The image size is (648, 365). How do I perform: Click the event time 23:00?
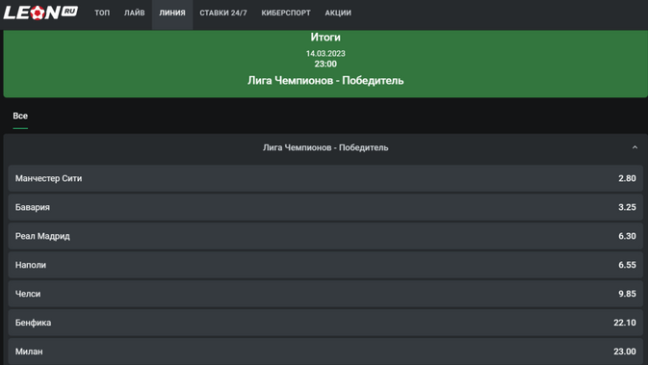pos(325,65)
